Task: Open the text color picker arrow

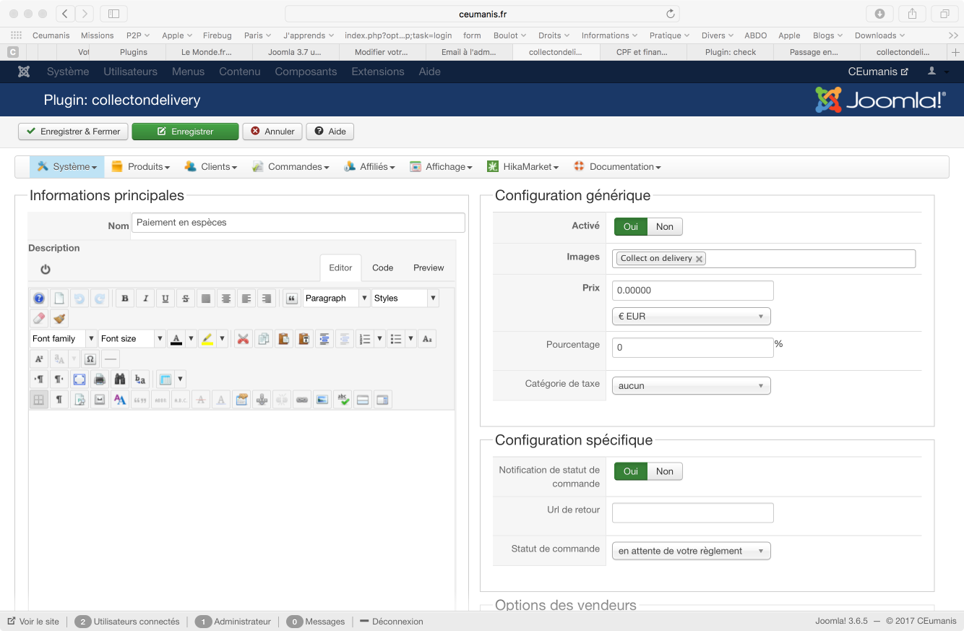Action: pyautogui.click(x=191, y=339)
